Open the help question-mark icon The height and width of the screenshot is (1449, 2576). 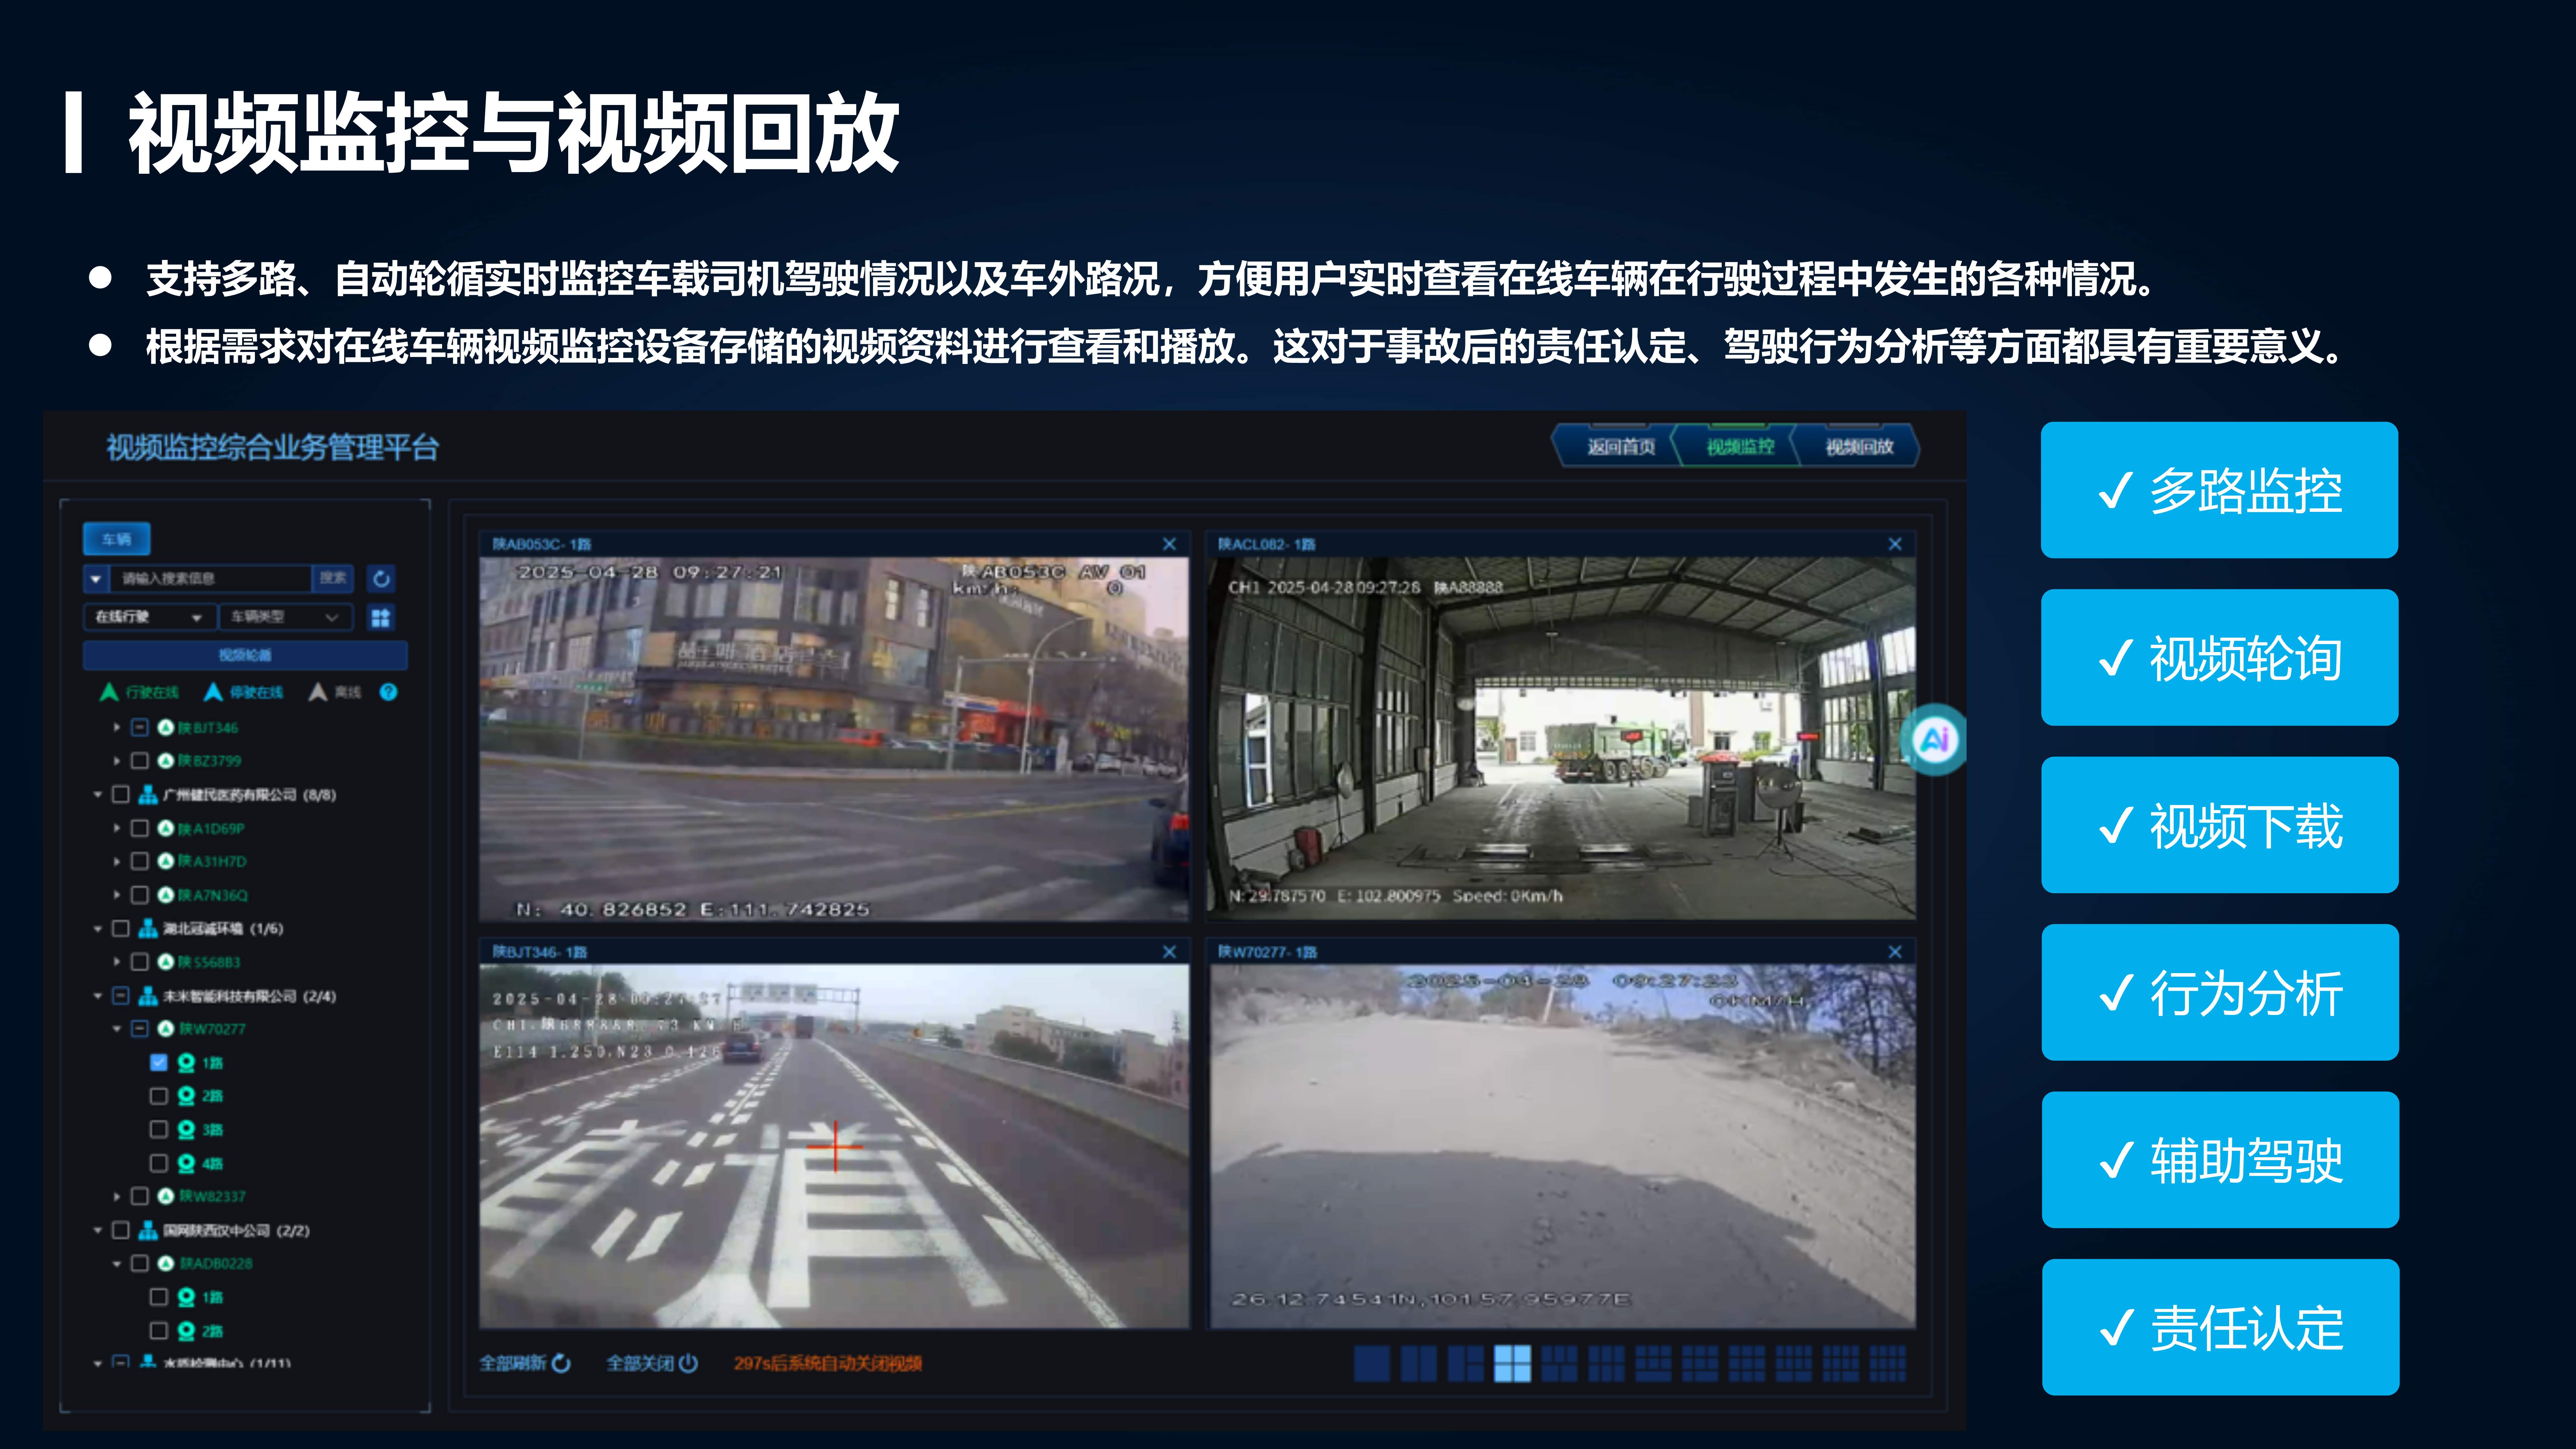[x=389, y=691]
